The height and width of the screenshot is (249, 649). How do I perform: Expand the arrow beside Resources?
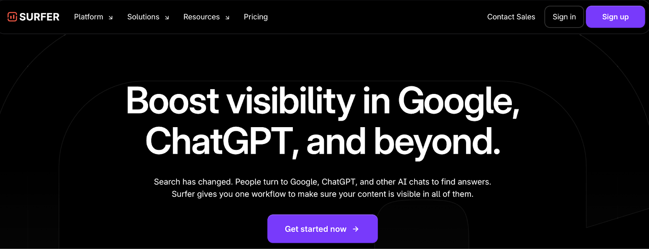click(x=227, y=17)
